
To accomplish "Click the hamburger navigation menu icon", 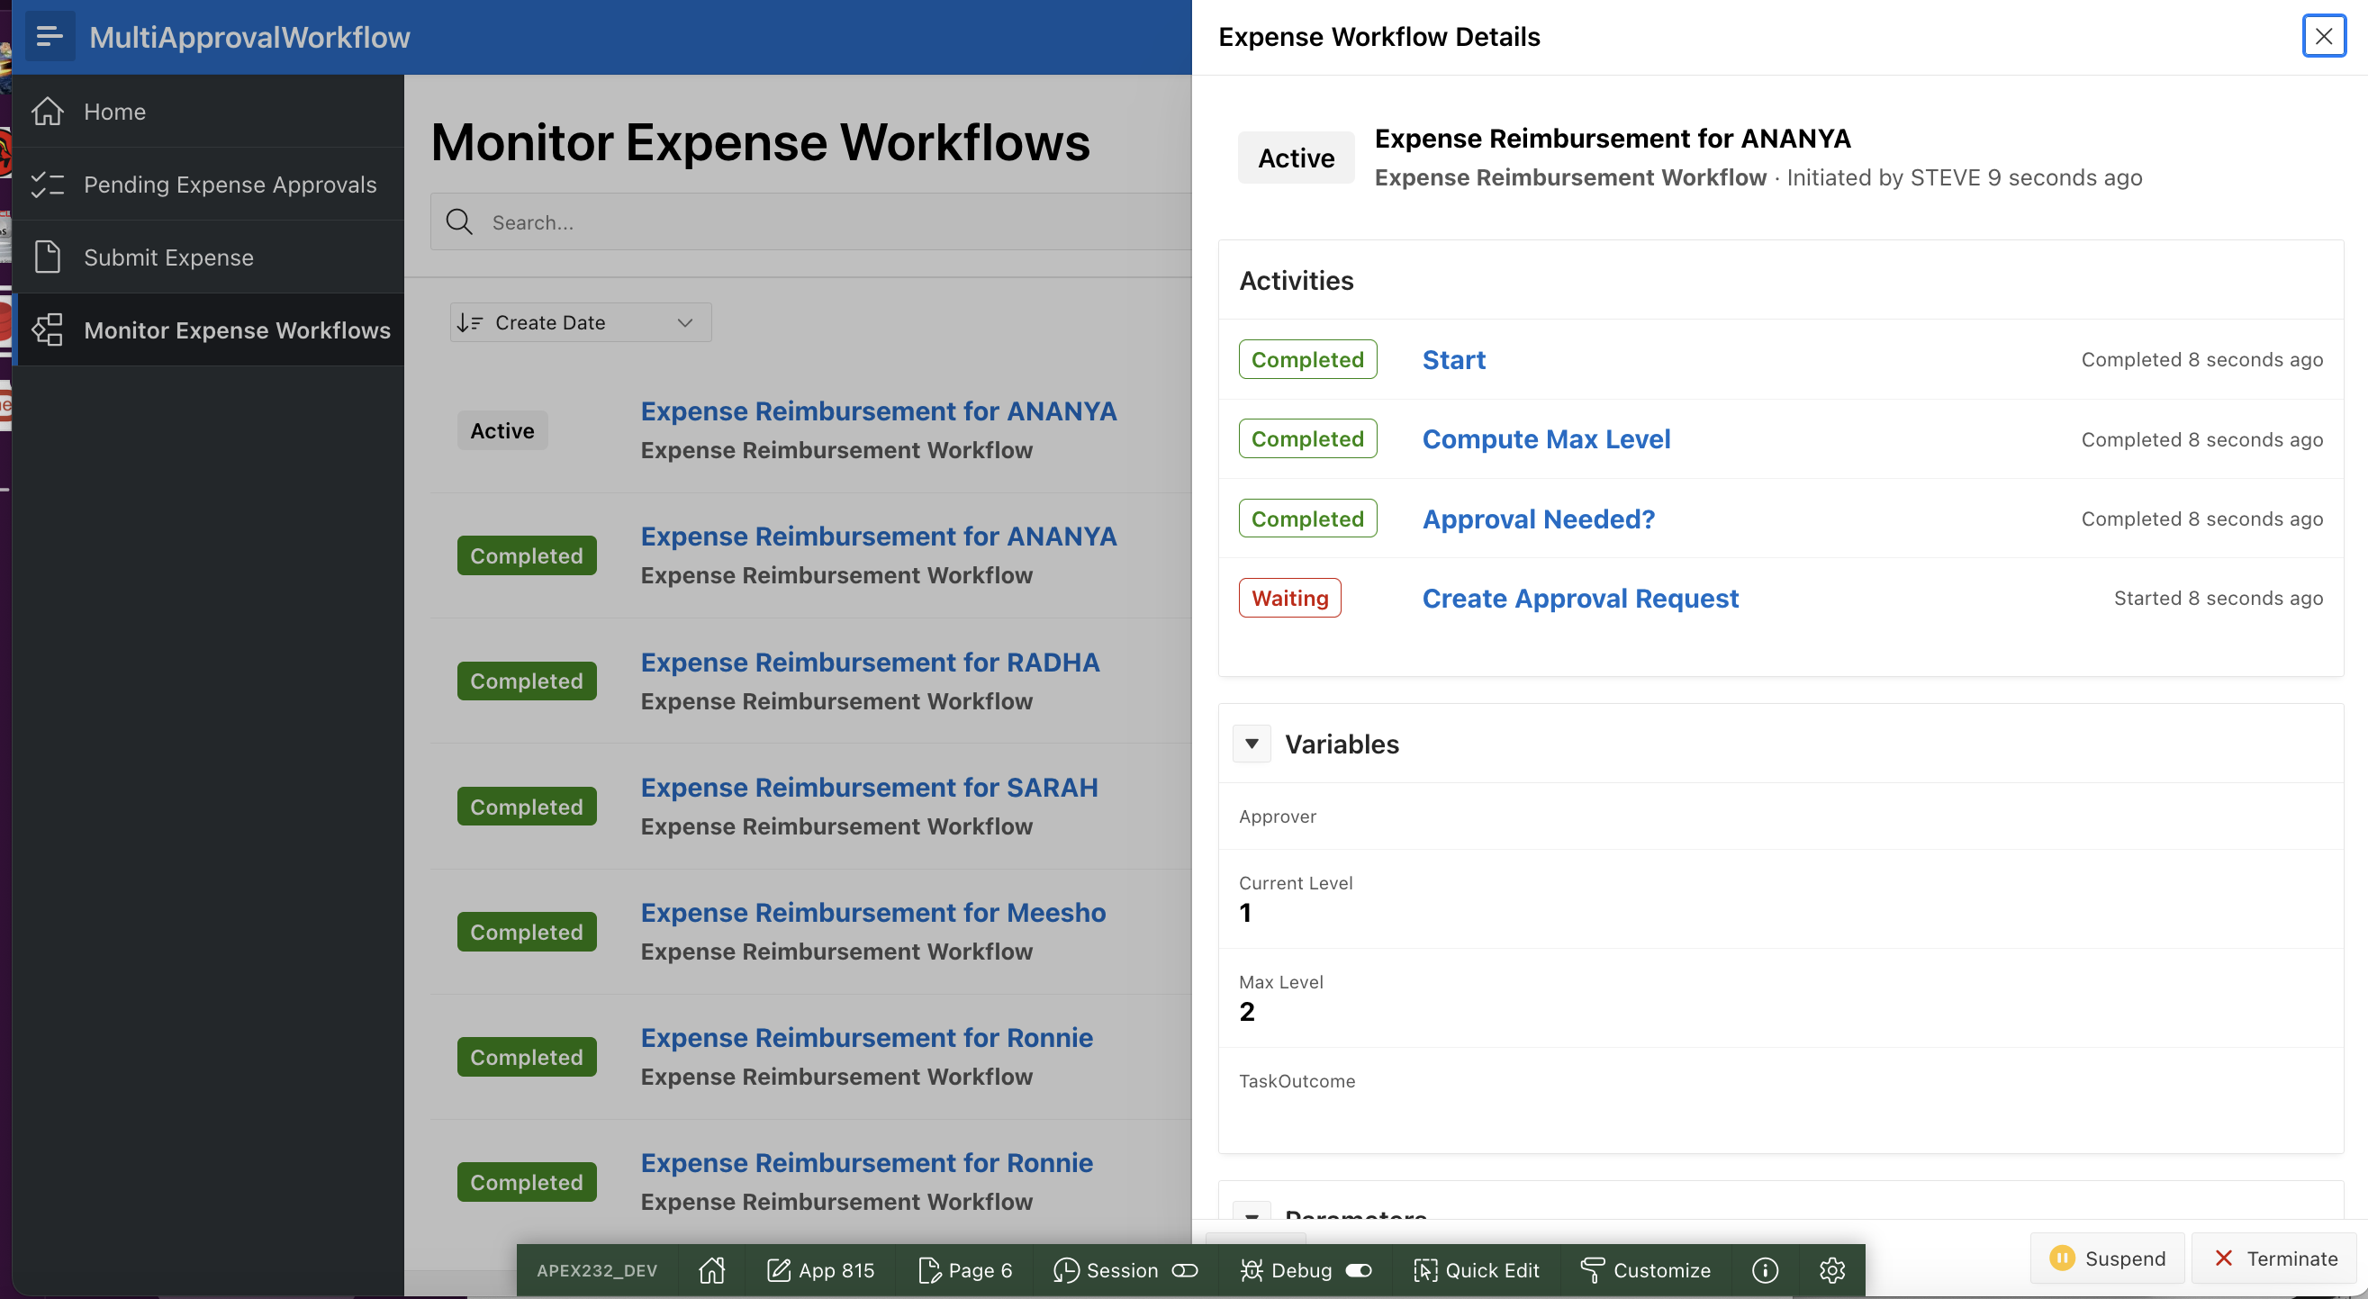I will [49, 37].
